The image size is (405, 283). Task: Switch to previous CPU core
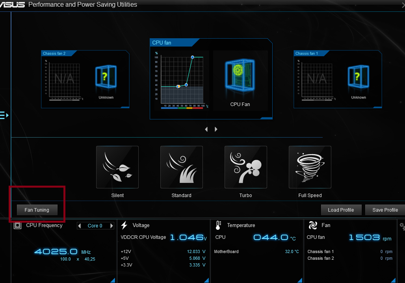pyautogui.click(x=80, y=226)
